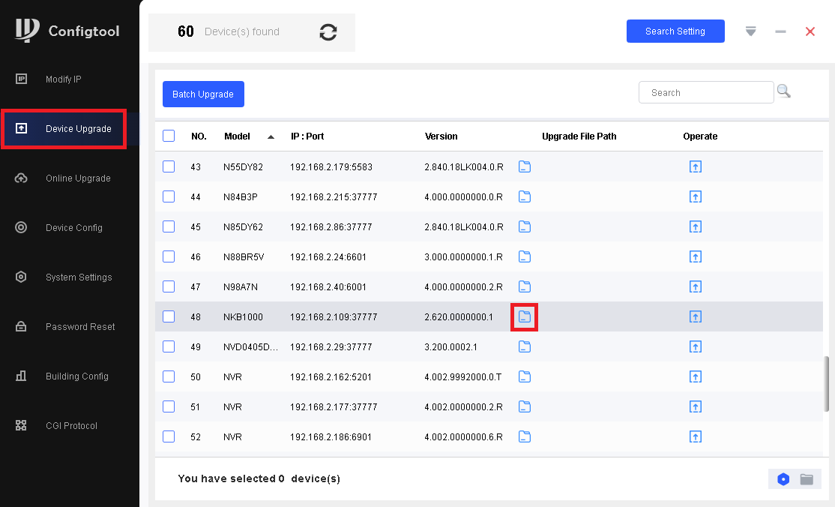Click the Batch Upgrade button

tap(203, 94)
